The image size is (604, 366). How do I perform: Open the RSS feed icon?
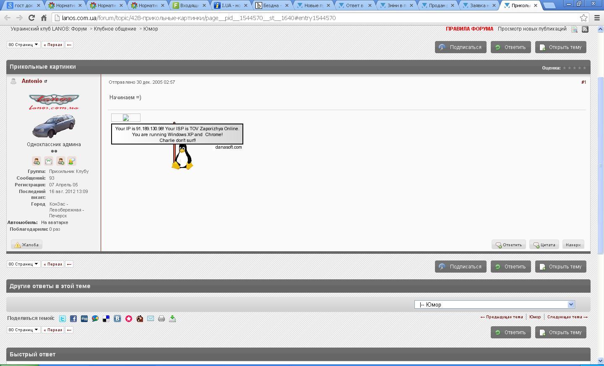585,29
